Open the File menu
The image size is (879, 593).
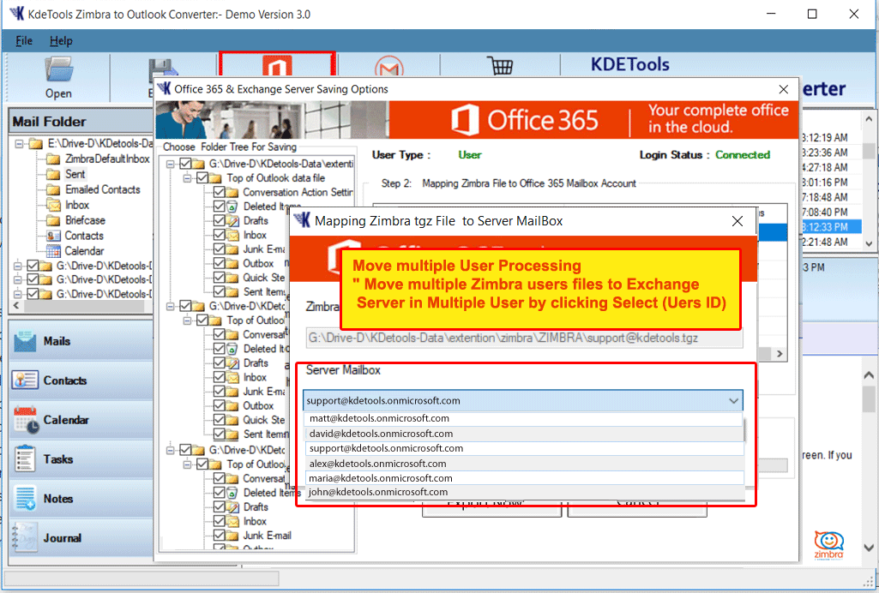pos(24,40)
